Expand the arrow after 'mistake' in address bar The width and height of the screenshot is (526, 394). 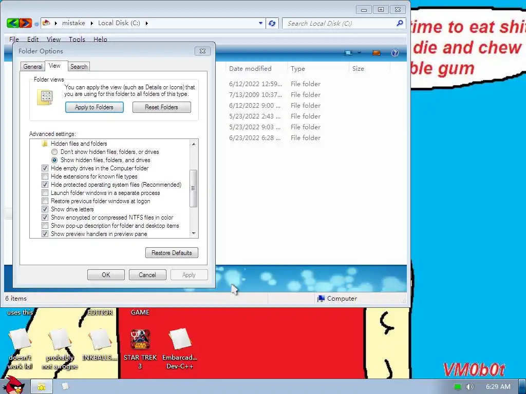click(92, 23)
